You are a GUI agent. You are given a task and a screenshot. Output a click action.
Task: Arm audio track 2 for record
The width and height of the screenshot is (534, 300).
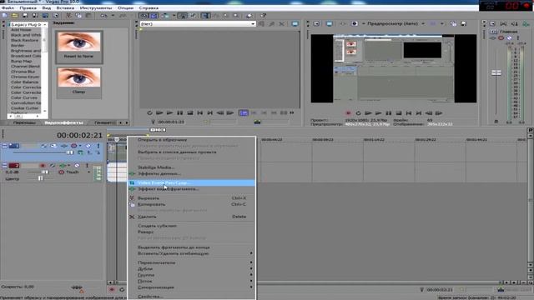(x=43, y=166)
